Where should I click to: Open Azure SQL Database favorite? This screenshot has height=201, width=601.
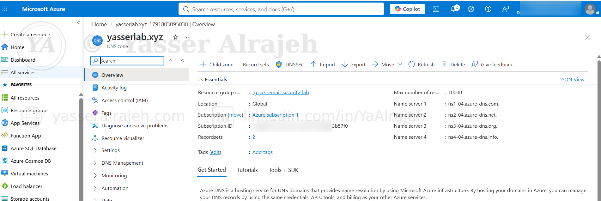coord(29,148)
